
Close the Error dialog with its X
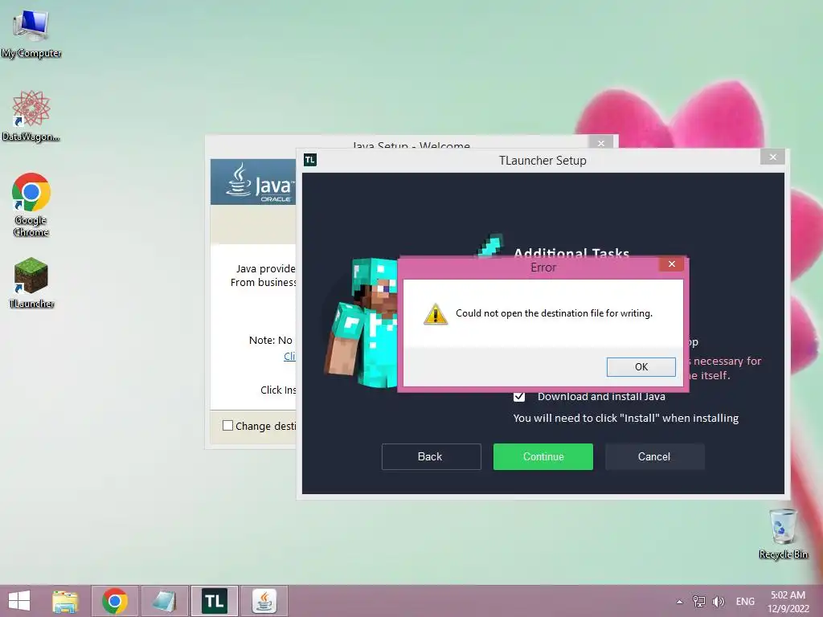[671, 264]
